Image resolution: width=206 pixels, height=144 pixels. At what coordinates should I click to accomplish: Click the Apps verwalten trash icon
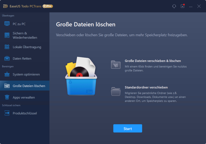click(x=7, y=97)
